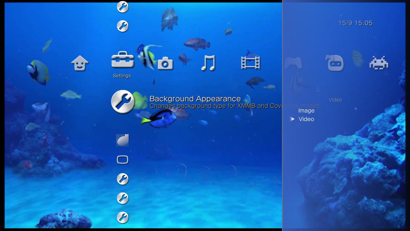
Task: Switch to the Video film strip category
Action: click(x=250, y=63)
